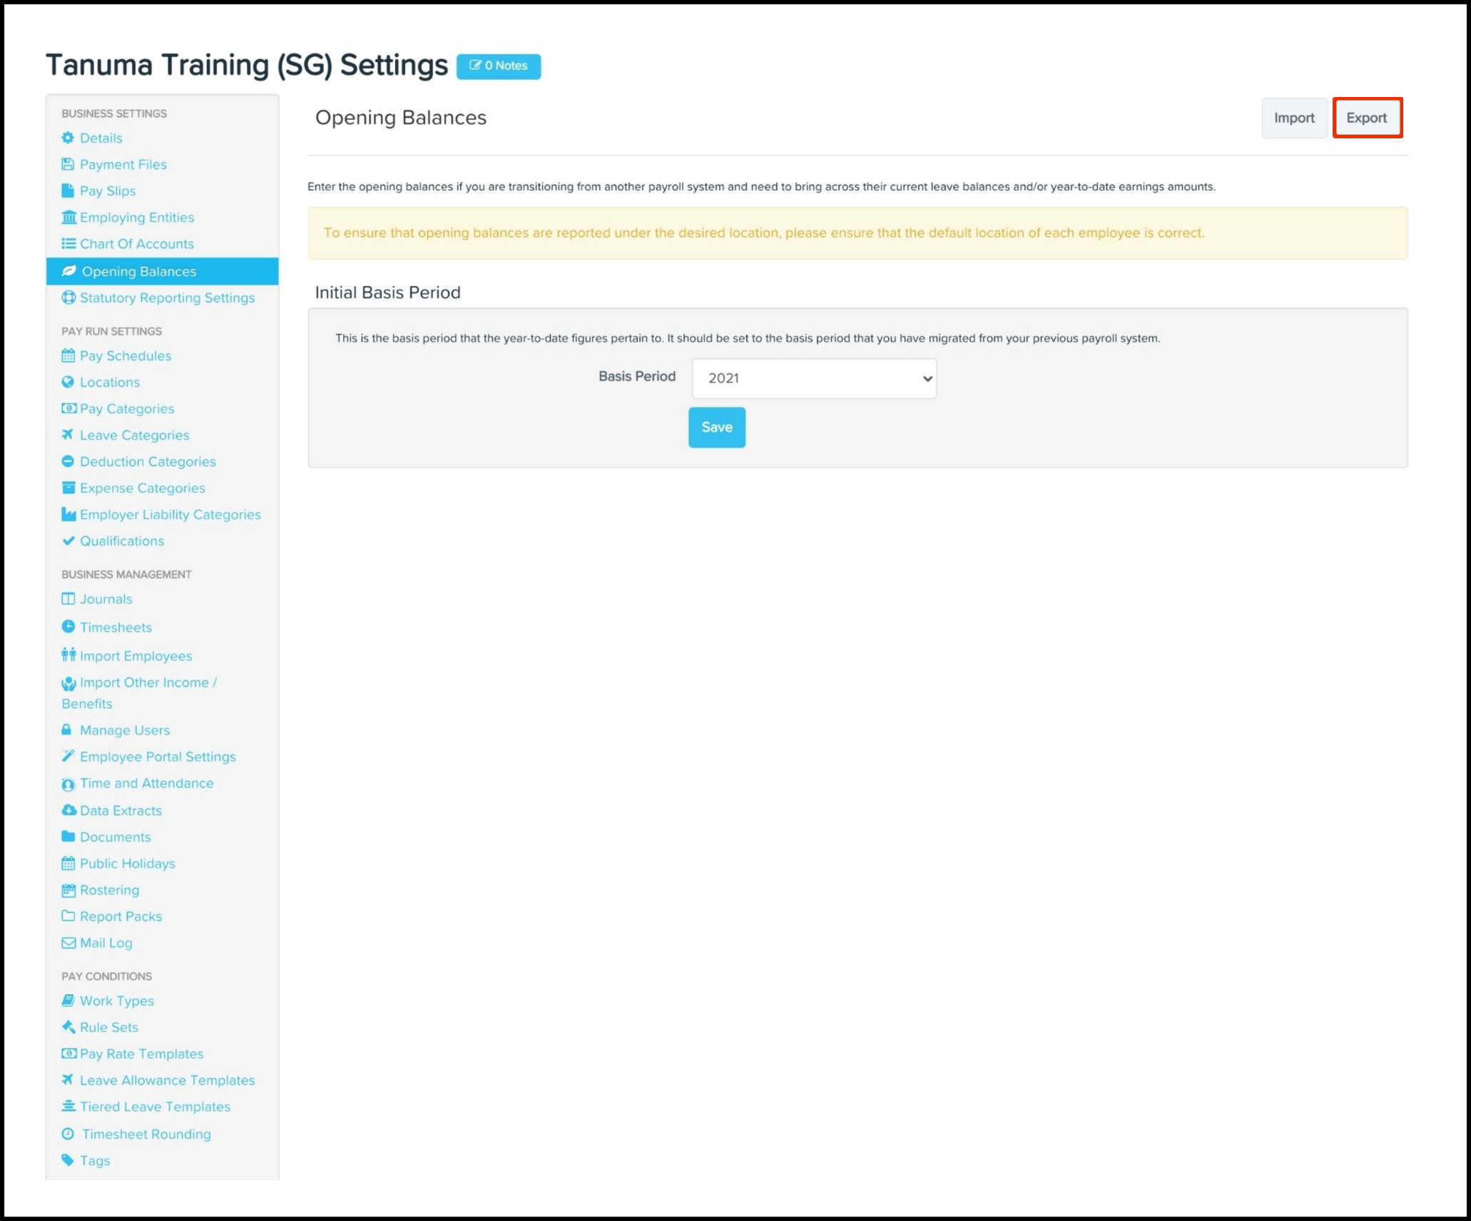Navigate to Chart Of Accounts
Viewport: 1471px width, 1221px height.
click(x=137, y=243)
